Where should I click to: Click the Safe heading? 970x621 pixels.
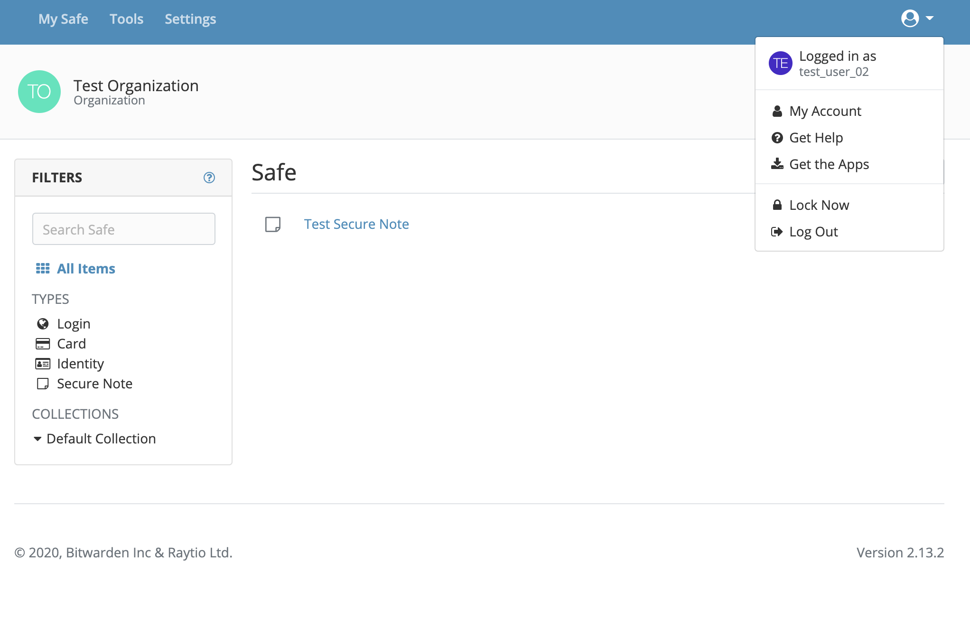274,172
